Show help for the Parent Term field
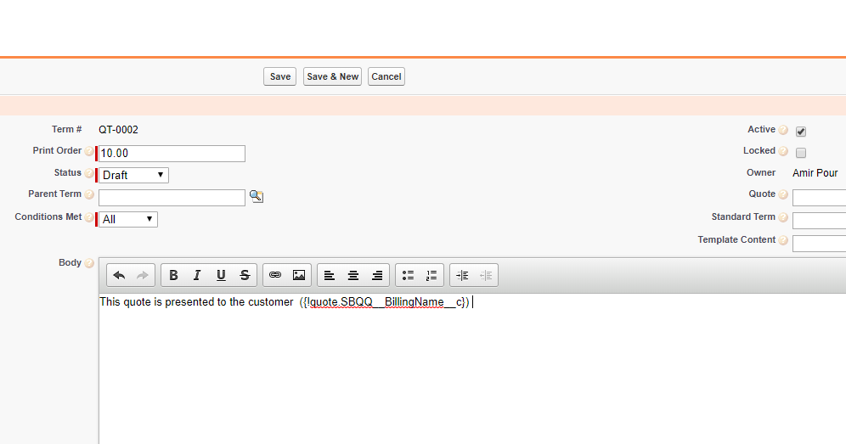This screenshot has width=846, height=444. point(89,194)
